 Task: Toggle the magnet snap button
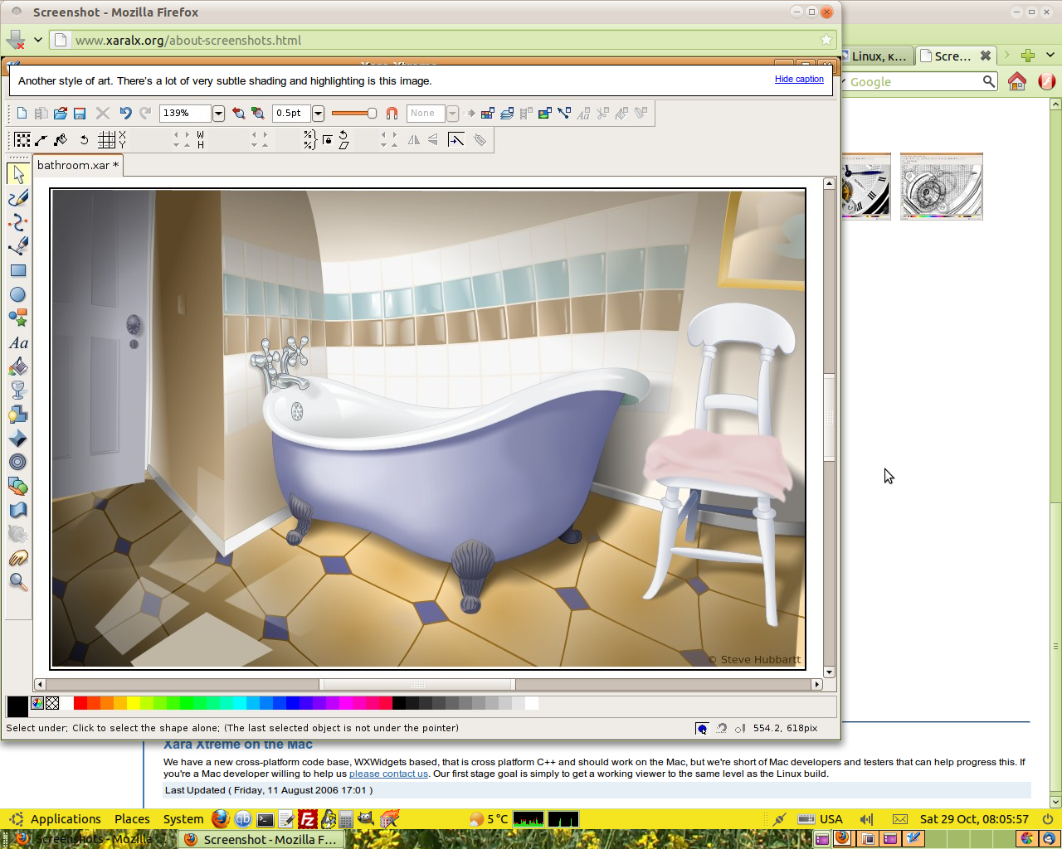tap(392, 114)
